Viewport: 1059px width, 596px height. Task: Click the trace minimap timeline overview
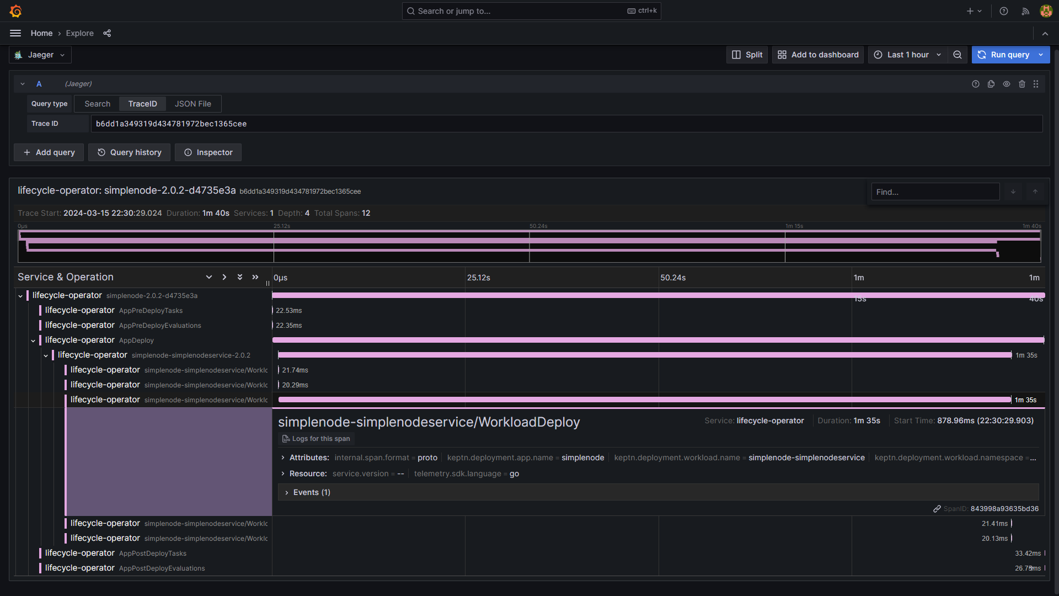[529, 246]
